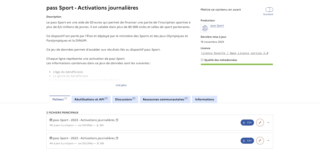The width and height of the screenshot is (320, 155).
Task: Expand description with Lire plus
Action: tap(121, 85)
